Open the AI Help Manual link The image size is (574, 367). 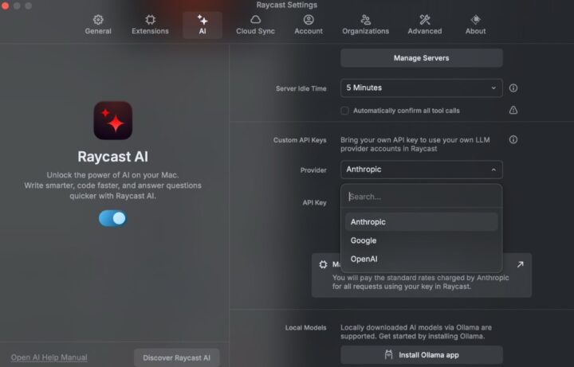[x=49, y=357]
